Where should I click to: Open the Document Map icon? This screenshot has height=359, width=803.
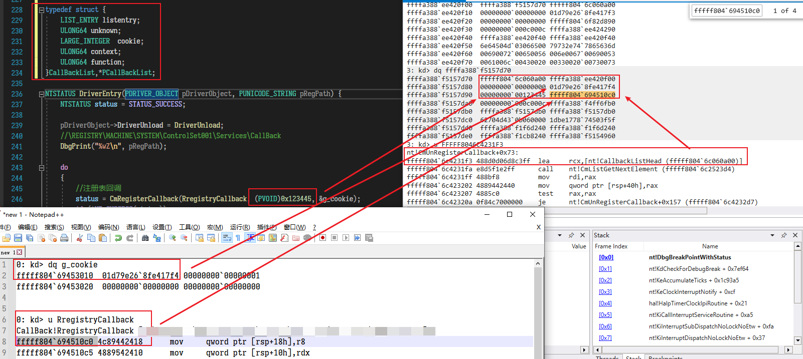(273, 238)
